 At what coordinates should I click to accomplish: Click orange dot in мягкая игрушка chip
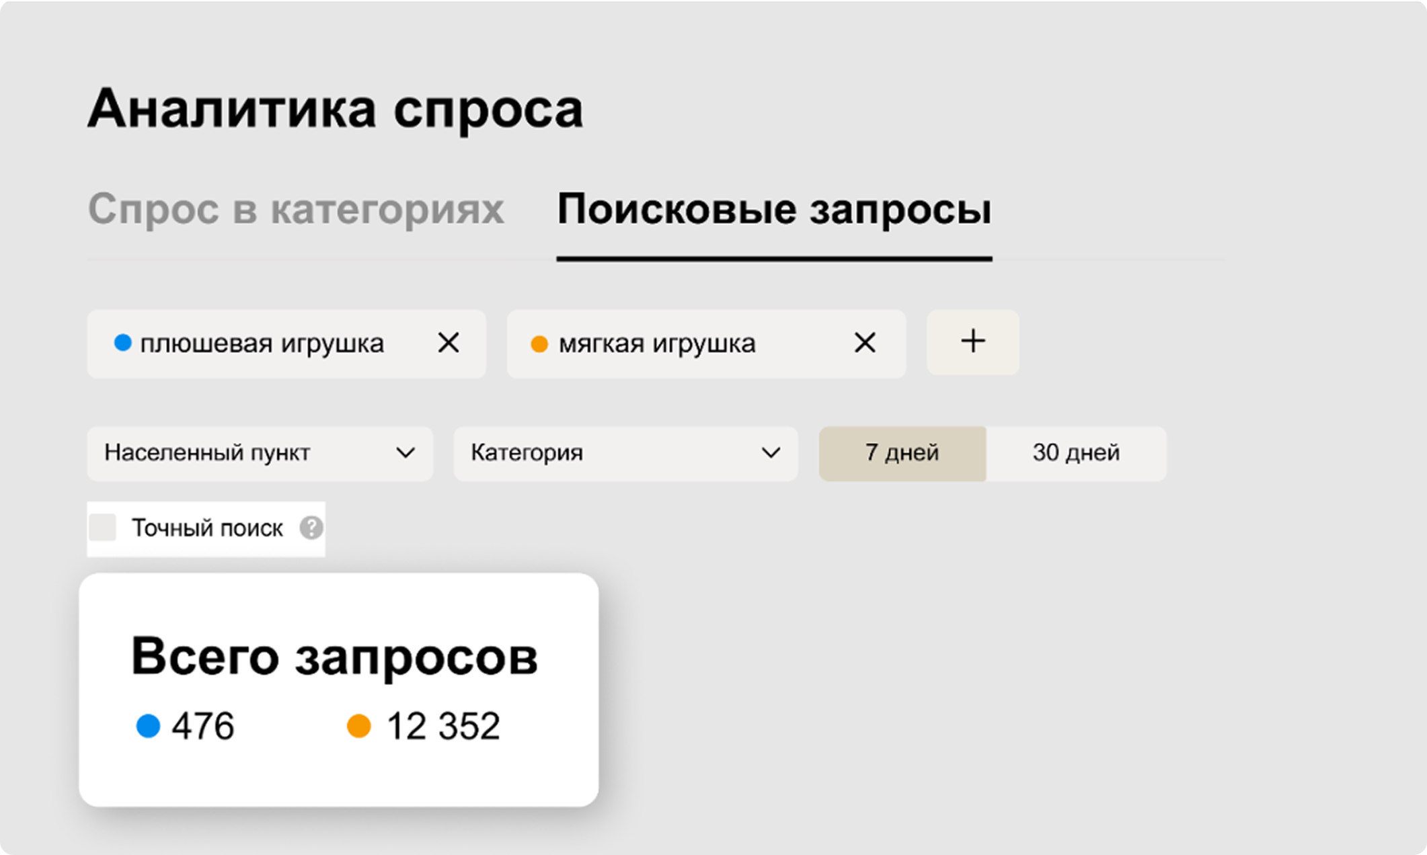[x=539, y=344]
